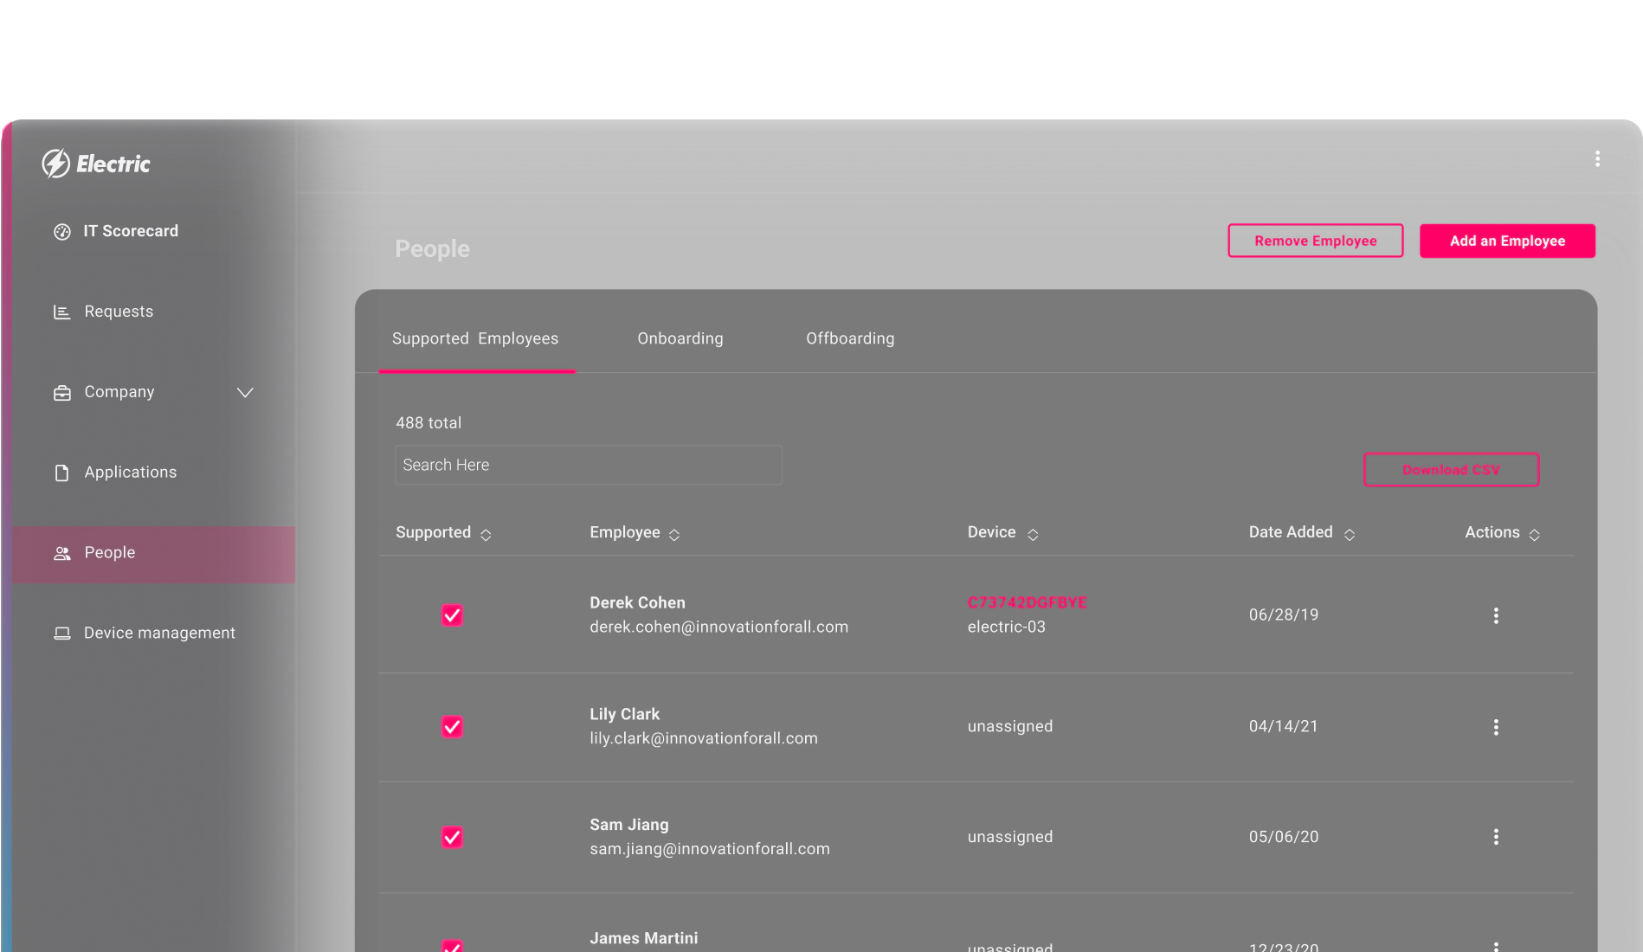
Task: Open actions menu for Derek Cohen
Action: coord(1496,615)
